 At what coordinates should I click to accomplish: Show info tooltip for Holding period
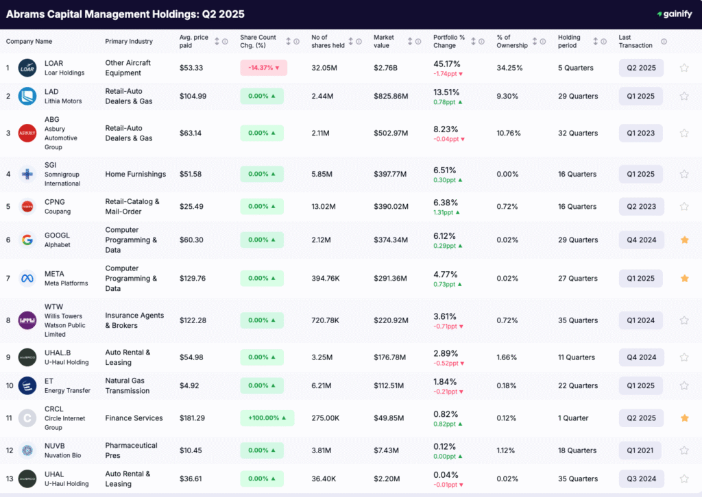(603, 42)
